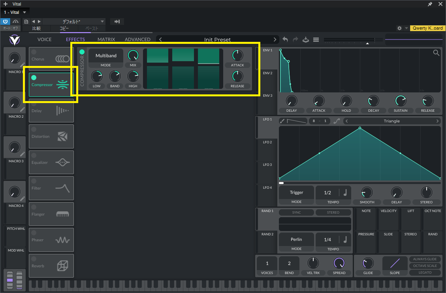Click the Vital logo icon
This screenshot has height=293, width=446.
coord(15,40)
